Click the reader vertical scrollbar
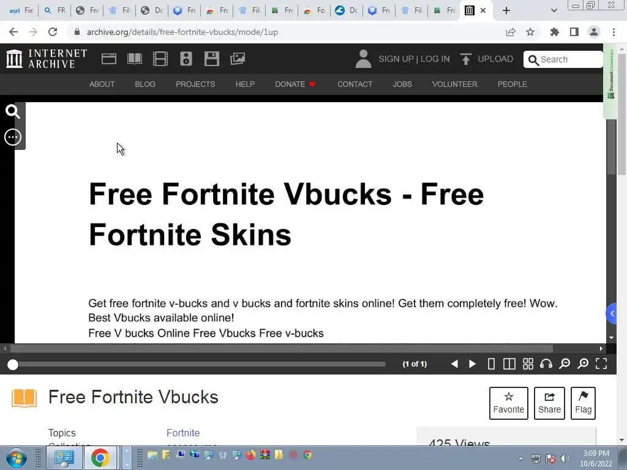 (612, 146)
